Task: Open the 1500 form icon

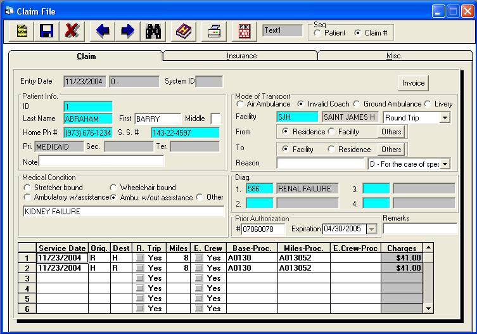Action: tap(245, 31)
